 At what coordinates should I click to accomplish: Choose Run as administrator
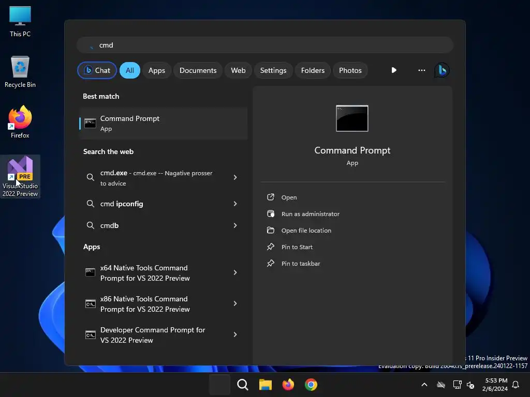(311, 213)
